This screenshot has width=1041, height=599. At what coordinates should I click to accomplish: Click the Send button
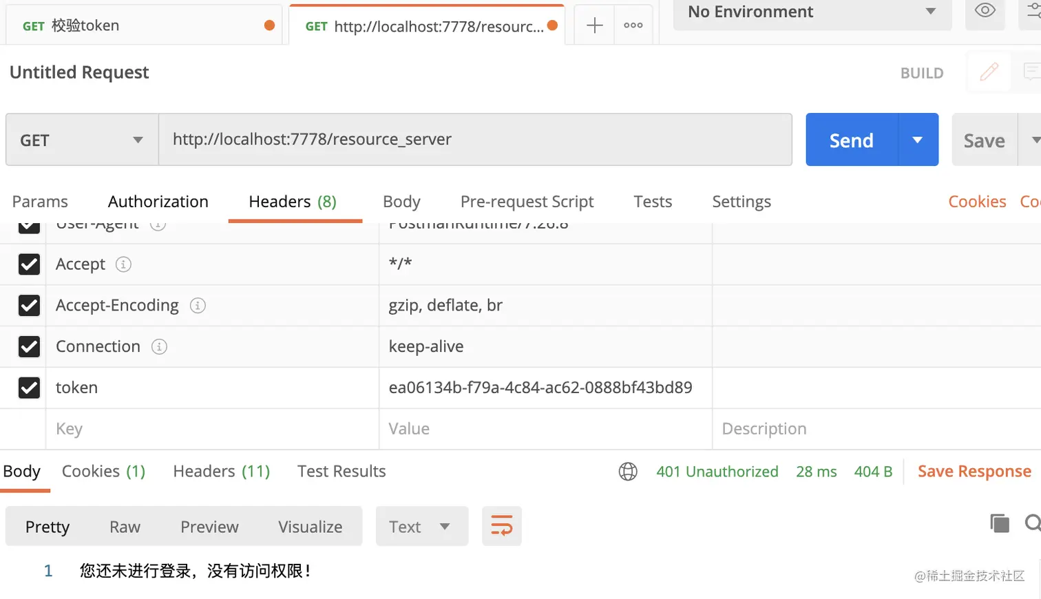tap(850, 139)
